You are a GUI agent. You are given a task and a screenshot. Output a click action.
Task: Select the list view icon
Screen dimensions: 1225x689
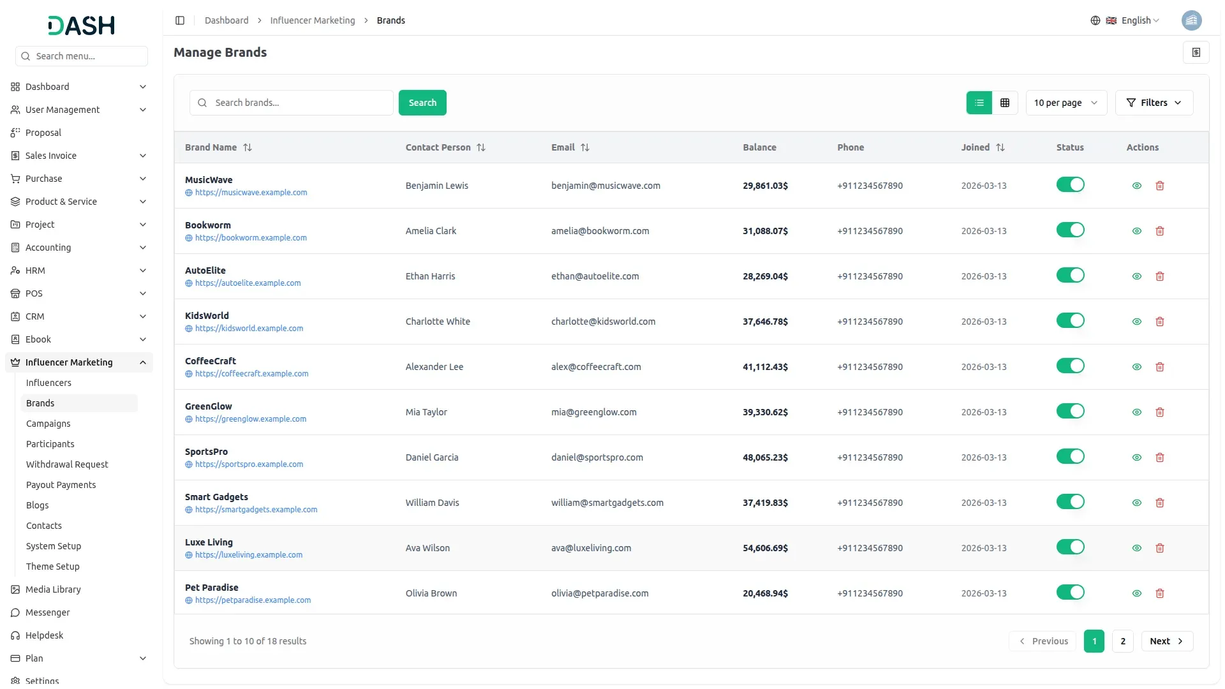click(x=979, y=103)
